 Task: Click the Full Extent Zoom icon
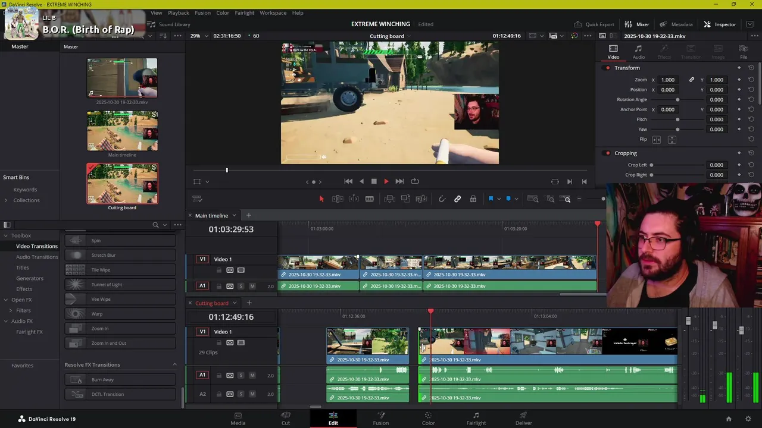[533, 199]
